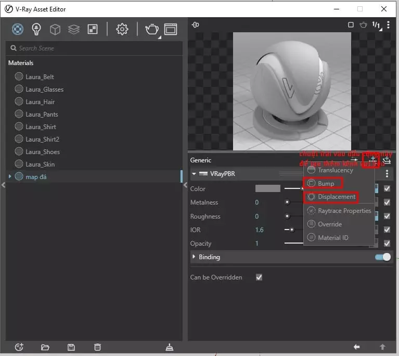The width and height of the screenshot is (399, 356).
Task: Open render teapot dropdown corner arrow
Action: (160, 37)
